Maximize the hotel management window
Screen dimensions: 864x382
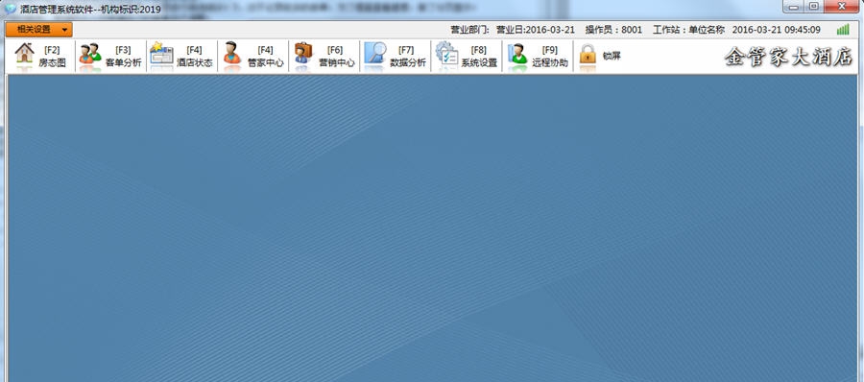tap(814, 7)
